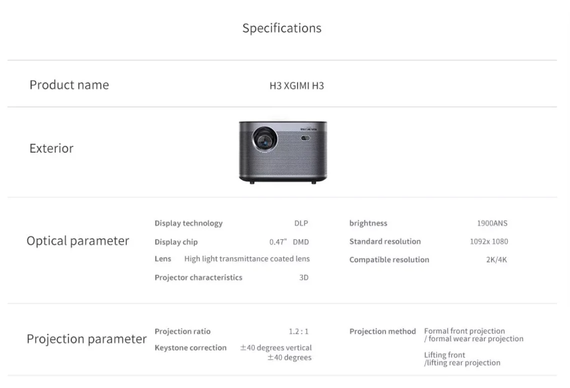
Task: Click the Projection ratio label
Action: point(182,332)
